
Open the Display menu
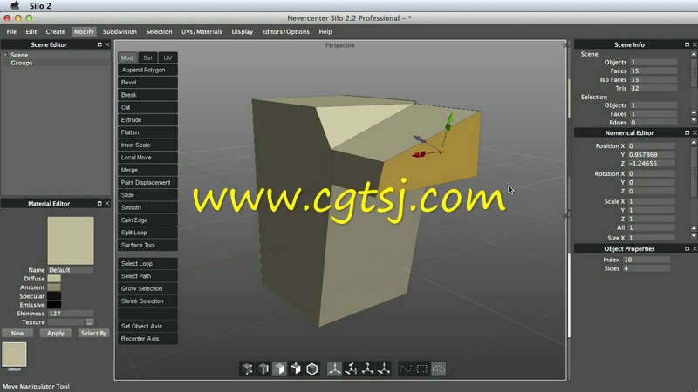pyautogui.click(x=243, y=31)
